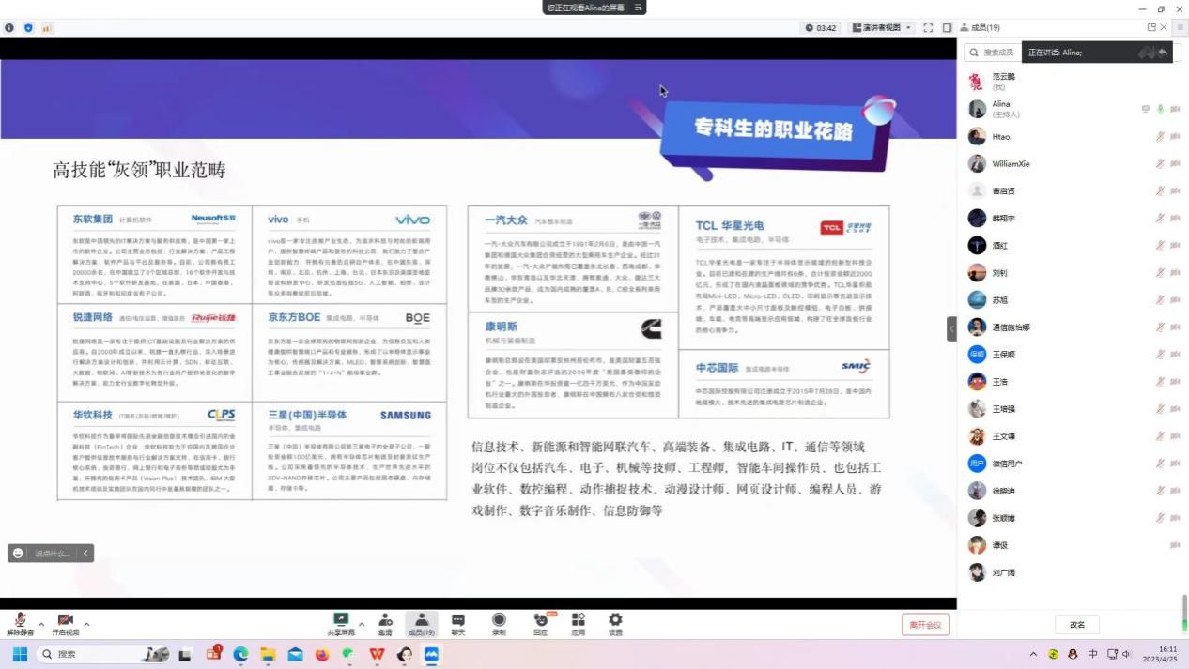Open the 应用 apps icon

click(578, 624)
